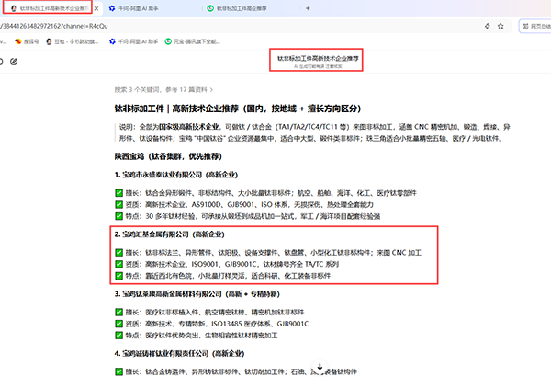
Task: Switch to the 钛非标加工件高企推荐 tab
Action: tap(236, 8)
